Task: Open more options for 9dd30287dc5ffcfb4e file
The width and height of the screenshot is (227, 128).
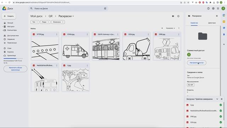Action: [57, 65]
